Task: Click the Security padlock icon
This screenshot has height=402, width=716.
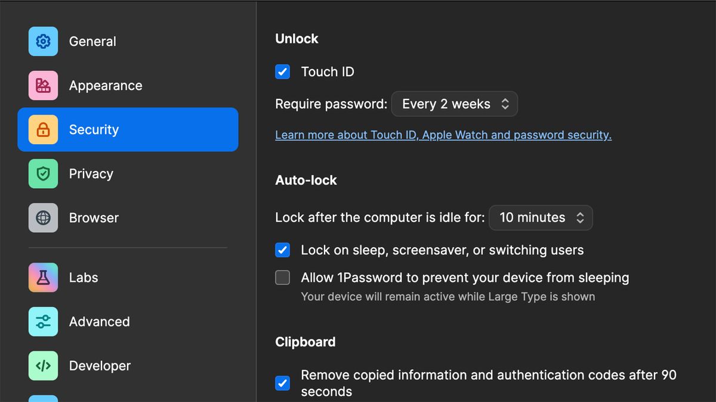Action: 43,129
